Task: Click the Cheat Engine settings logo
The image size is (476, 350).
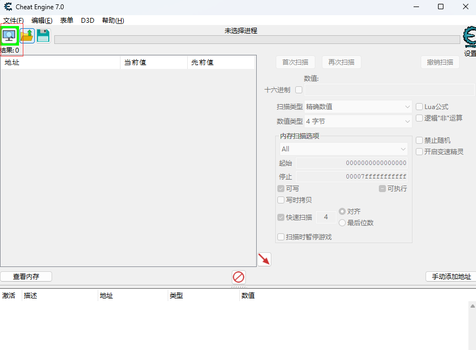Action: (x=469, y=37)
